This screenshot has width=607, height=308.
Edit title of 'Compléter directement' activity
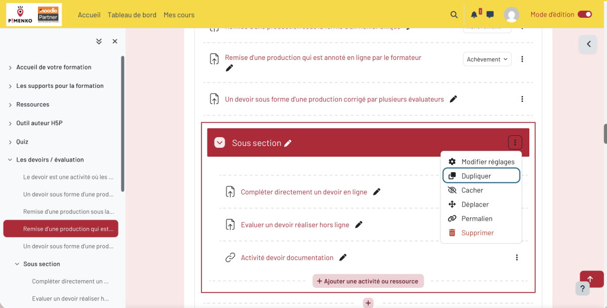tap(376, 192)
